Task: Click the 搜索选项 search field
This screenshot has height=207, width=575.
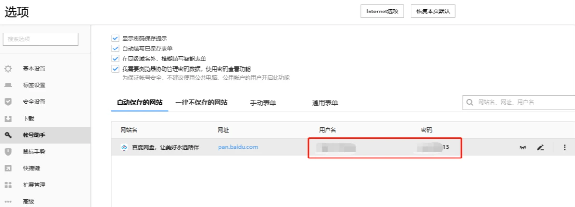Action: point(41,39)
